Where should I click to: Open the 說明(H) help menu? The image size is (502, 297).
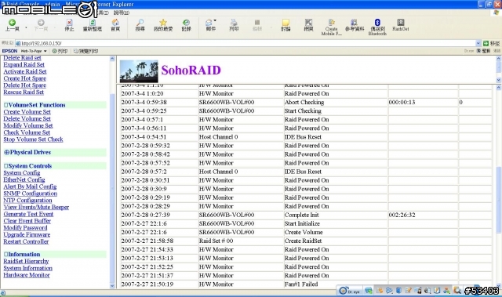pos(122,13)
